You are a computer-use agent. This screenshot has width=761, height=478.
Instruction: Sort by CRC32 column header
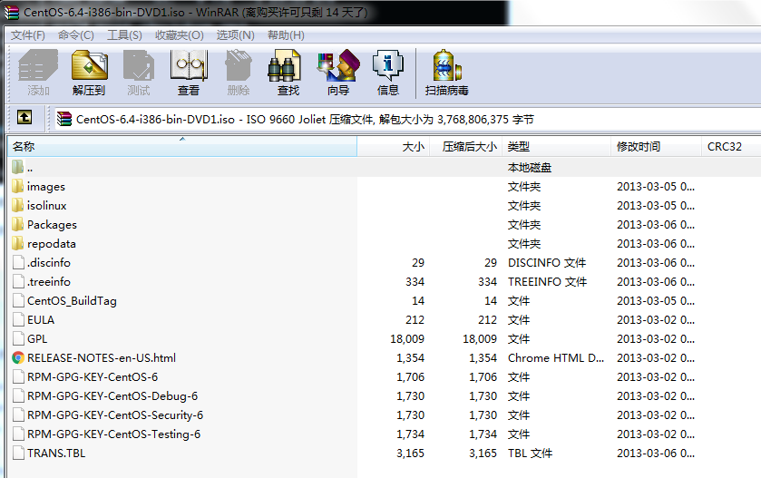tap(731, 147)
